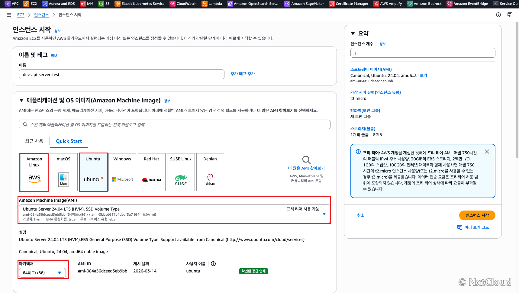Image resolution: width=519 pixels, height=293 pixels.
Task: Open Amazon SageMaker shortcut
Action: [x=304, y=4]
